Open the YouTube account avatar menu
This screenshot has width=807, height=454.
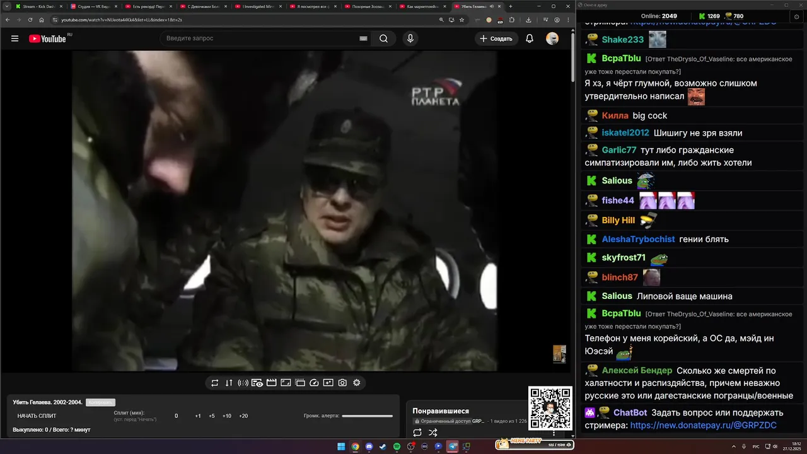pyautogui.click(x=552, y=38)
